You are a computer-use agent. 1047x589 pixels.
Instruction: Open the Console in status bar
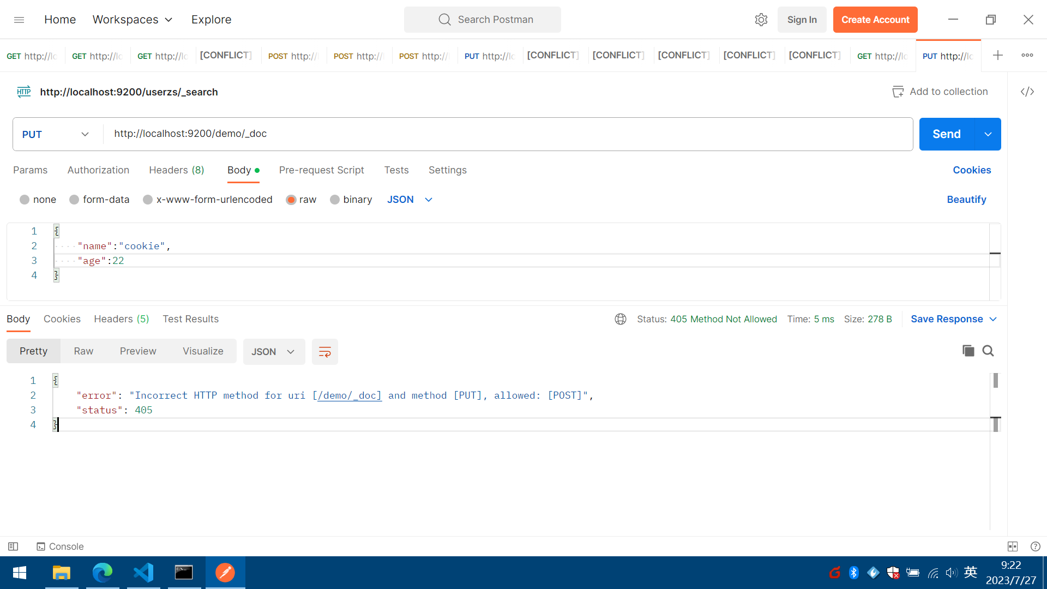tap(60, 546)
